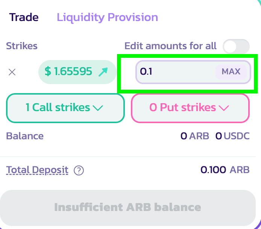Viewport: 261px width, 229px height.
Task: Click the $ 1.65595 strike price chip
Action: (x=68, y=71)
